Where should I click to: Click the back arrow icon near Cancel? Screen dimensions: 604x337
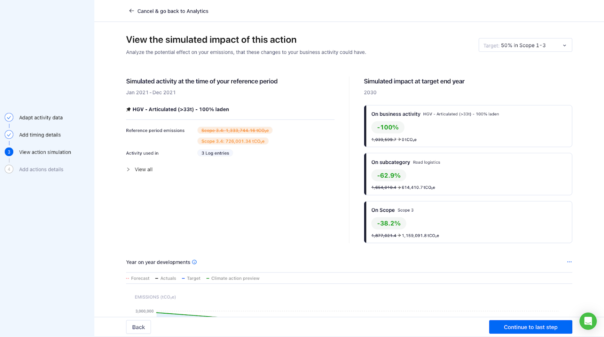coord(131,11)
